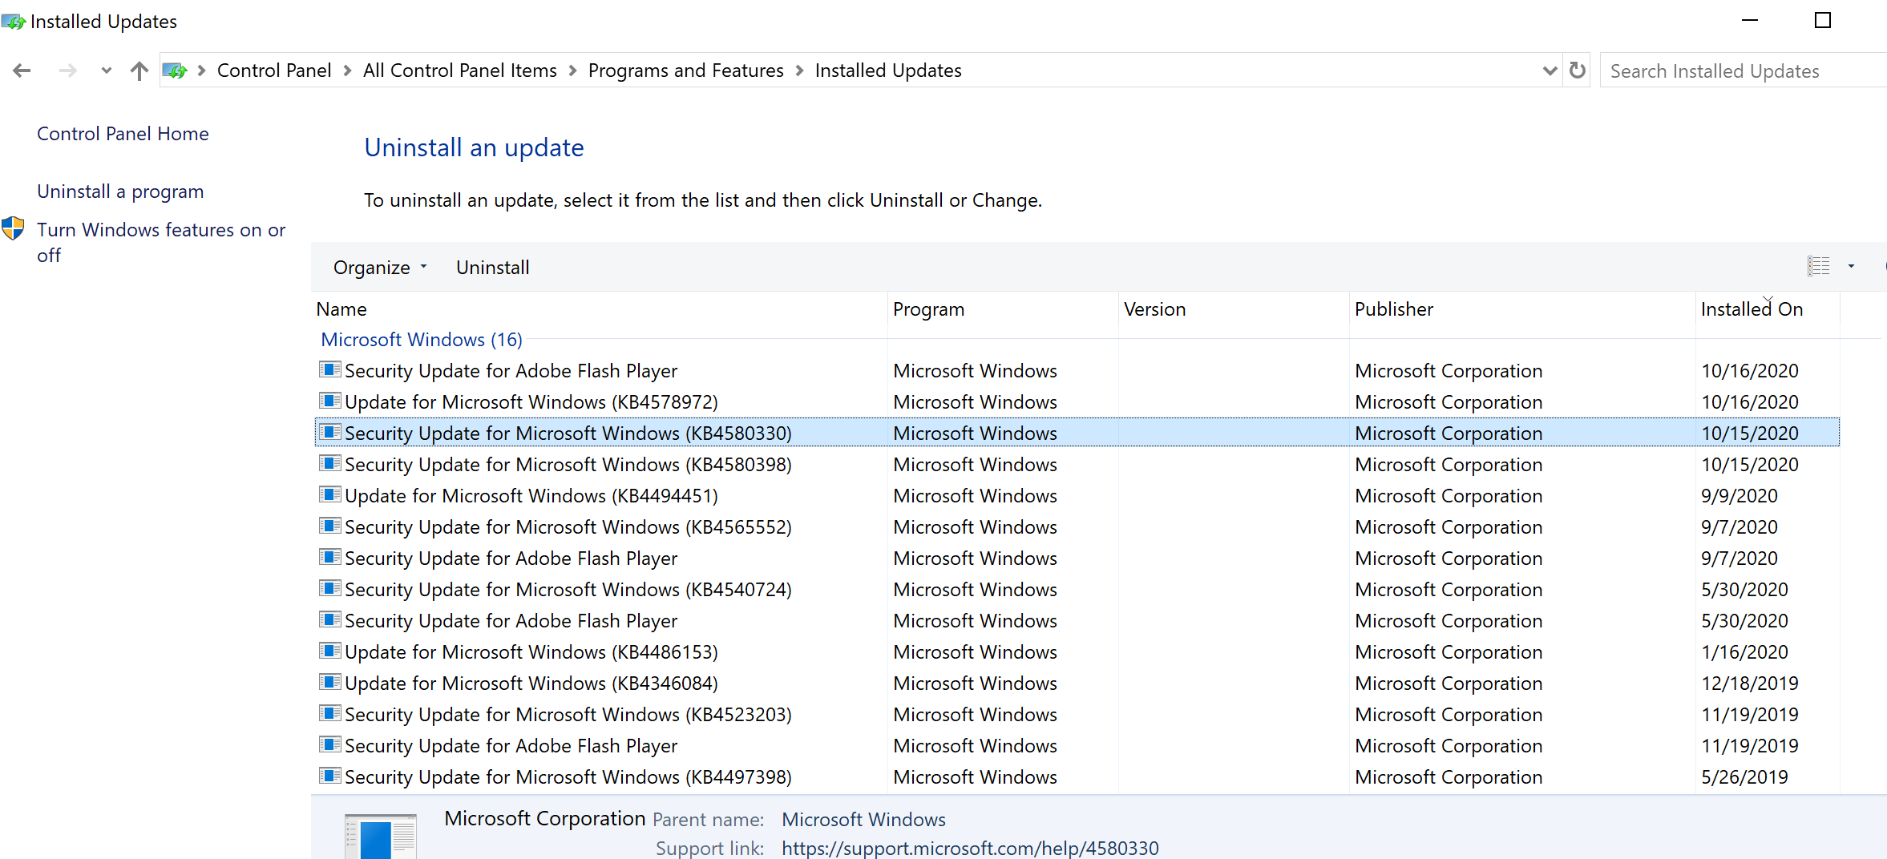Refresh the Installed Updates list
This screenshot has height=859, width=1887.
1577,71
